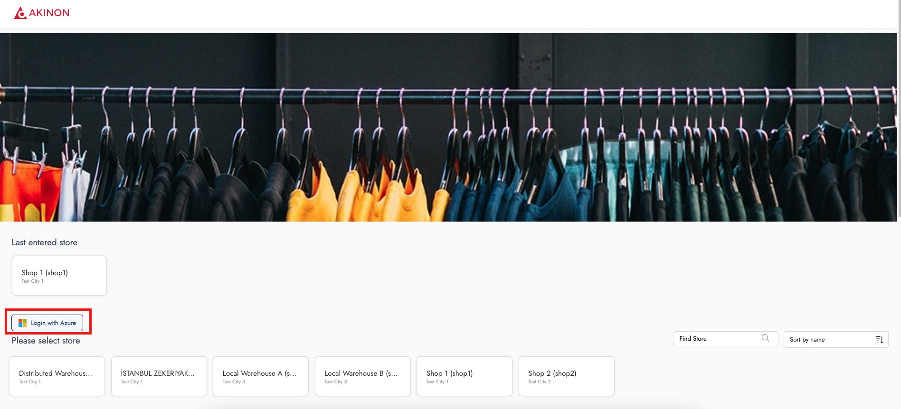Screen dimensions: 901x409
Task: Pick the Local Warehouse B store card
Action: point(362,376)
